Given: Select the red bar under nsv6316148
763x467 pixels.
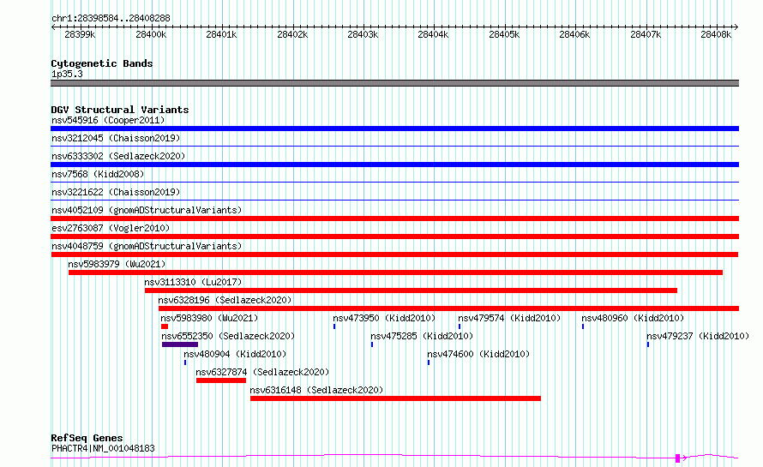Looking at the screenshot, I should click(395, 398).
